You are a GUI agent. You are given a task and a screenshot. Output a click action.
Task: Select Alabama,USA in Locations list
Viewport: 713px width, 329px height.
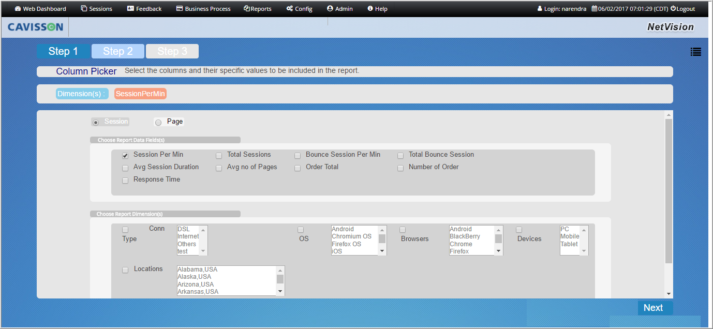click(x=227, y=270)
